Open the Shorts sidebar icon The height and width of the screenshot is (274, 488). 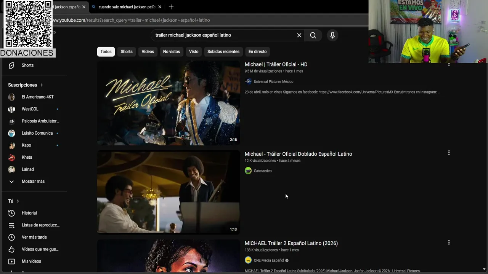(x=11, y=65)
